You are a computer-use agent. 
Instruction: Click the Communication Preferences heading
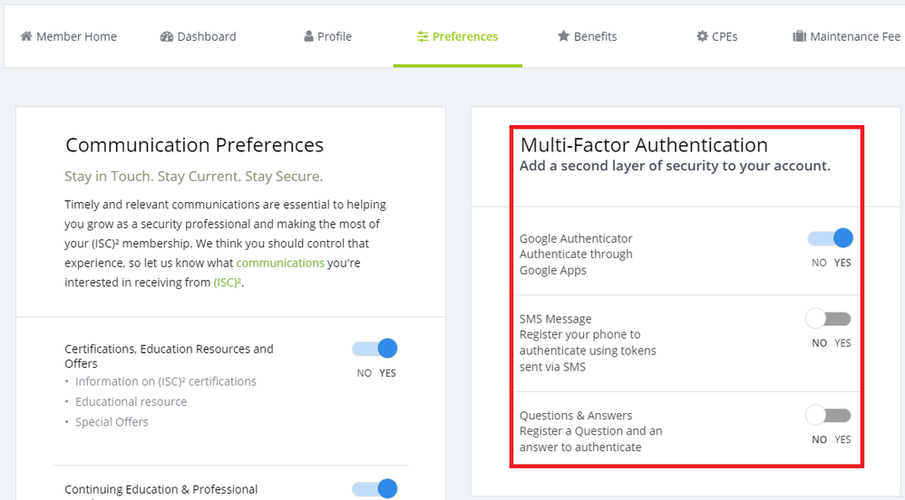coord(194,145)
